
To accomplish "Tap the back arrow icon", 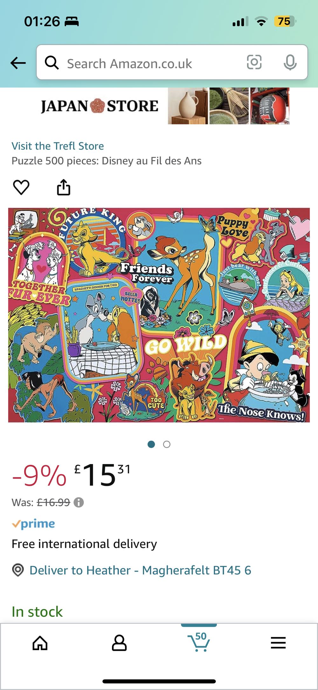I will pyautogui.click(x=18, y=63).
